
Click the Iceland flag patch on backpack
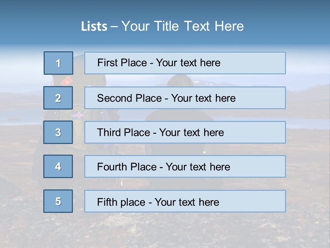[78, 115]
